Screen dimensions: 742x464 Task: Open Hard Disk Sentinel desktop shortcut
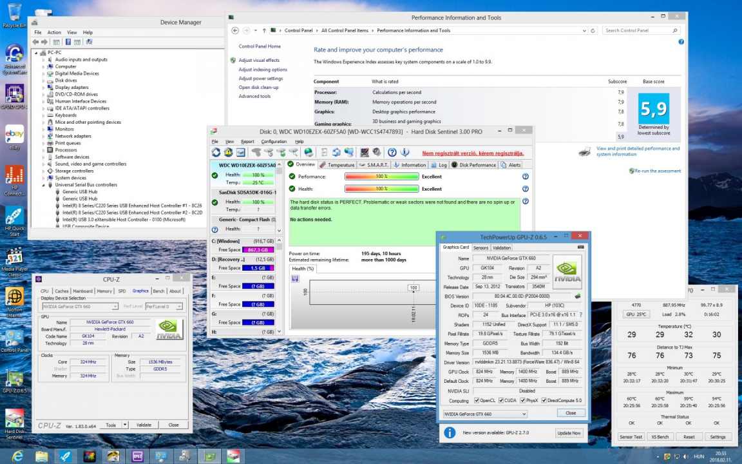(x=14, y=423)
